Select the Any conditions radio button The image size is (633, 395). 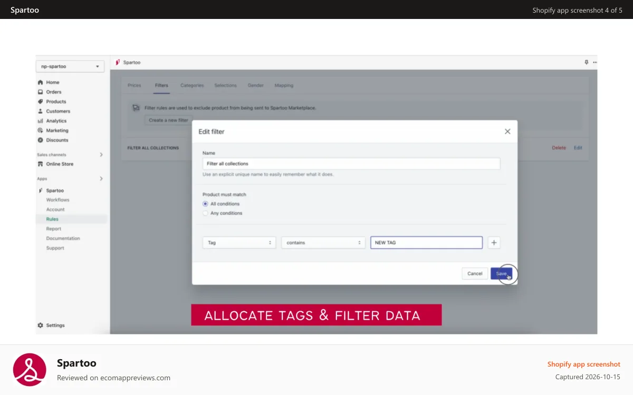point(205,213)
